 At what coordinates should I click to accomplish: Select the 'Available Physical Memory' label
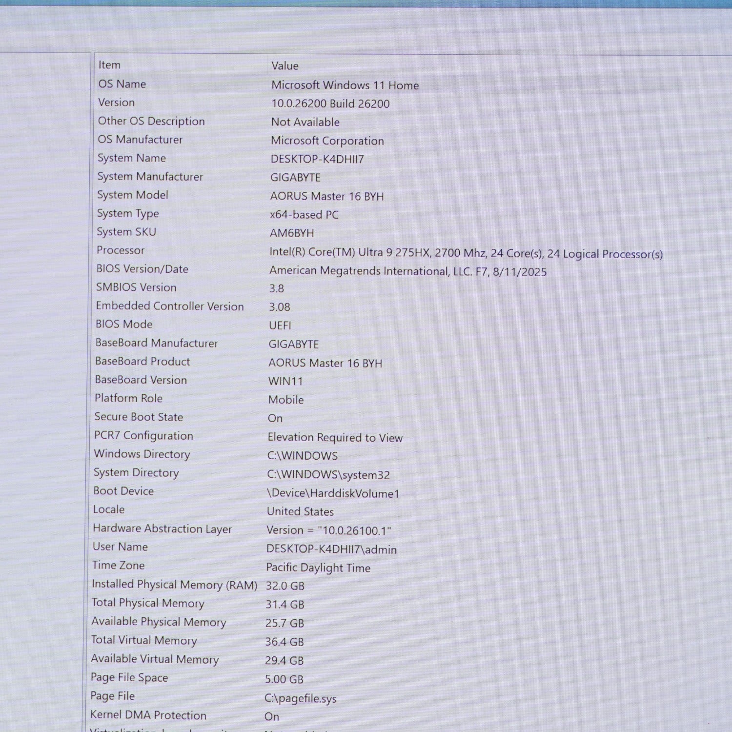click(159, 622)
